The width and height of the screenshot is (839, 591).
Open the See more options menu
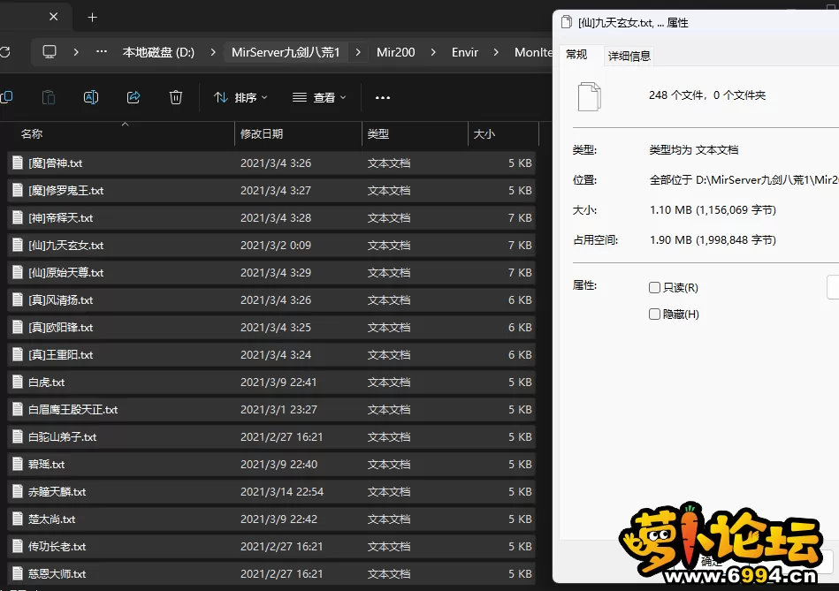383,98
